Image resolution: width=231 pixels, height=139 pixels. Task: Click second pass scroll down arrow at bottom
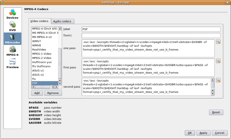[213, 94]
